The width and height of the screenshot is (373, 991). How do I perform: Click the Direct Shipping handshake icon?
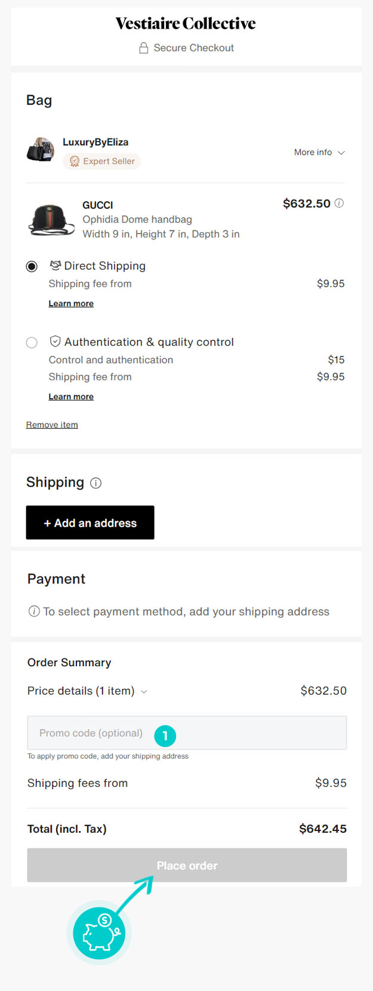(x=56, y=265)
